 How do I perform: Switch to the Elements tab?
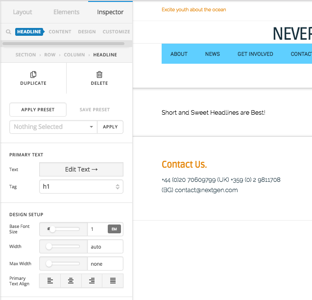[x=66, y=12]
